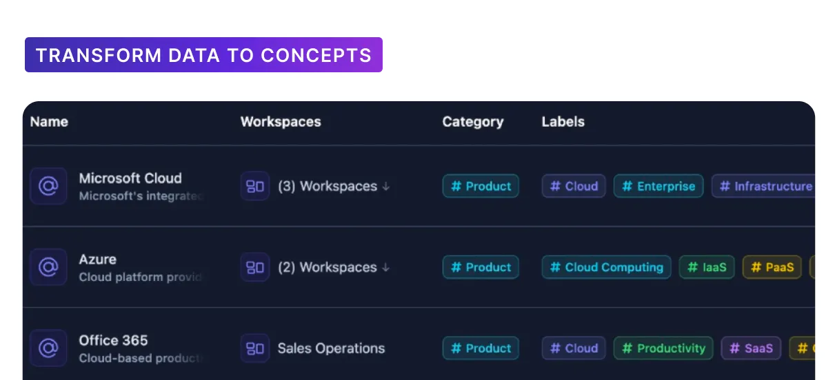
Task: Click the description "Cloud platform provid"
Action: pos(141,277)
